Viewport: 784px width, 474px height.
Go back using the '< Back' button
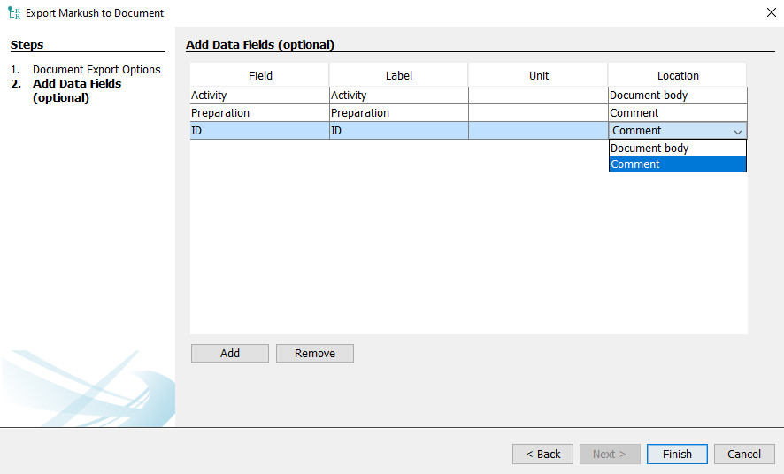pos(542,454)
